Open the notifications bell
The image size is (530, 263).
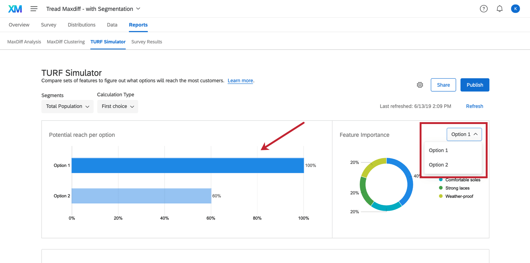pyautogui.click(x=499, y=9)
